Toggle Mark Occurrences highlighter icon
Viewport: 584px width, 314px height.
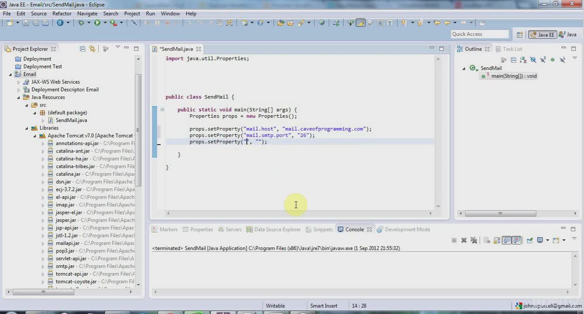coord(361,23)
